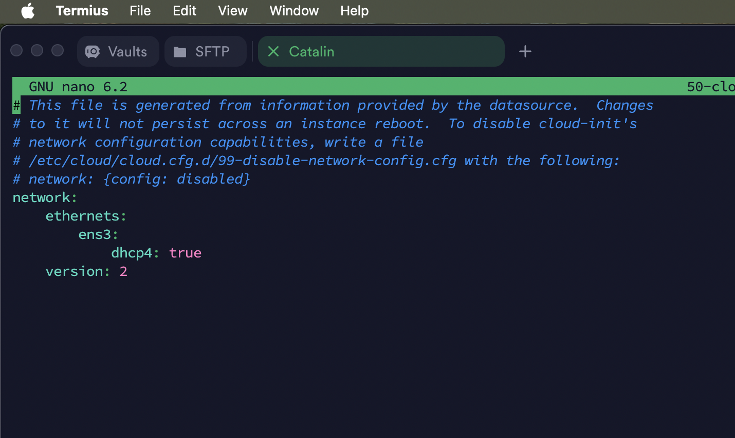Click the green X icon on Catalin tab
This screenshot has width=735, height=438.
pyautogui.click(x=273, y=51)
